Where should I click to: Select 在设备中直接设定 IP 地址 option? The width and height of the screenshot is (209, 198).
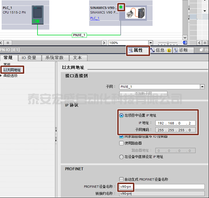pos(121,157)
